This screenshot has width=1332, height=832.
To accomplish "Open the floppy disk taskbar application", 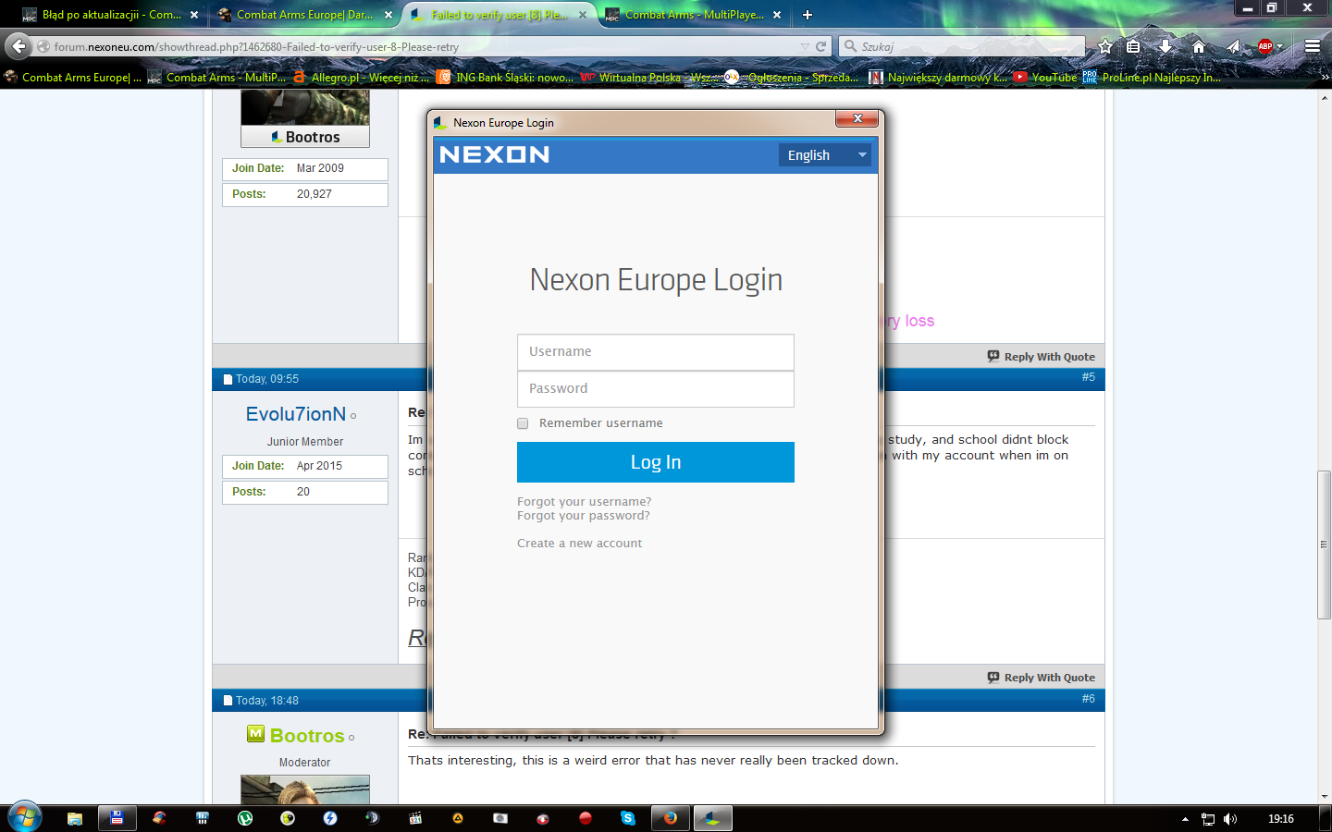I will click(117, 818).
